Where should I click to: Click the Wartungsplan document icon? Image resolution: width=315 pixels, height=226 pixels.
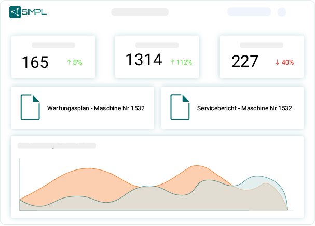tap(30, 107)
